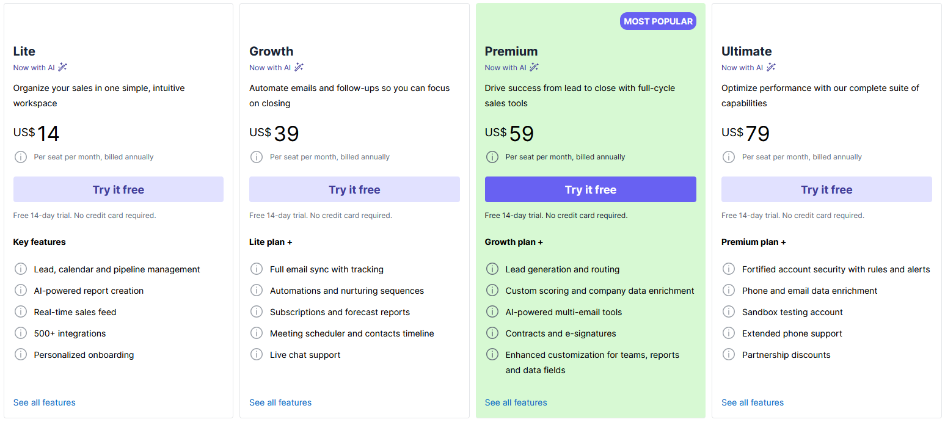
Task: Click the AI wand icon on Premium plan
Action: click(x=535, y=67)
